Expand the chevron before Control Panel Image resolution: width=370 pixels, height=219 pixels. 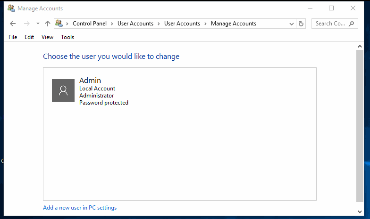pos(67,24)
